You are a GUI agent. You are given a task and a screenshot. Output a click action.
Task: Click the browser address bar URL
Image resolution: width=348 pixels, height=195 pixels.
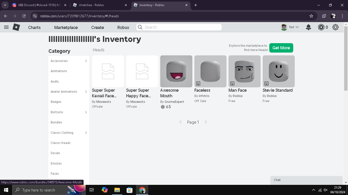point(79,16)
